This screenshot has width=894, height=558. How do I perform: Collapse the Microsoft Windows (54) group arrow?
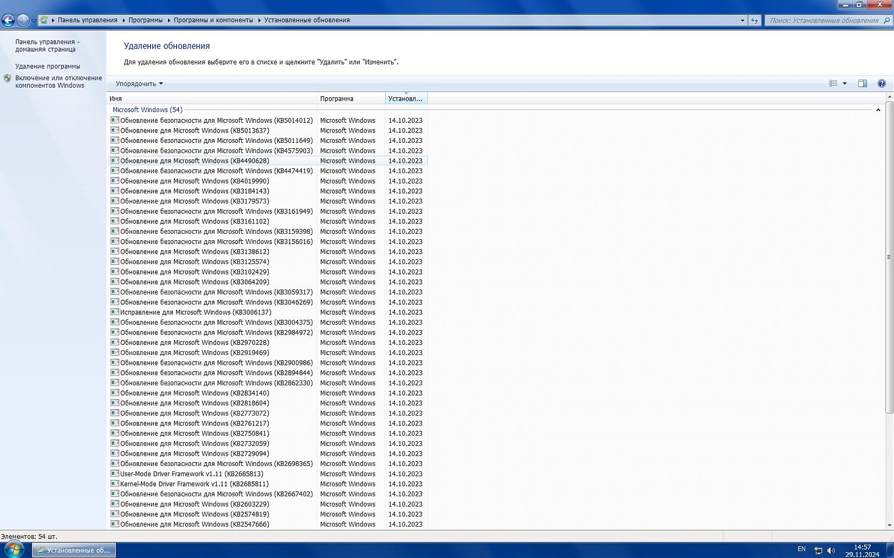878,110
